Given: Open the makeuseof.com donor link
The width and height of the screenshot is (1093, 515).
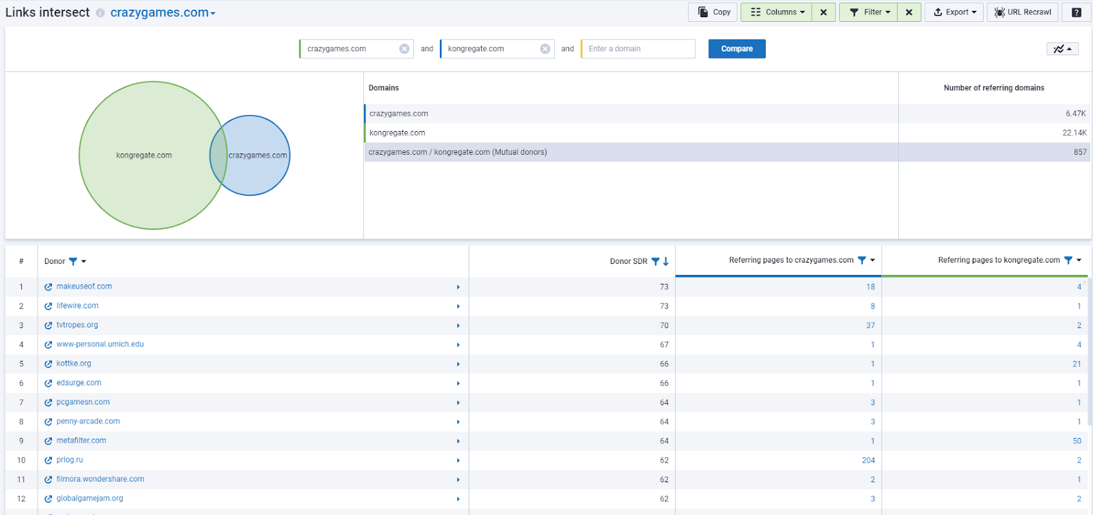Looking at the screenshot, I should pos(84,286).
